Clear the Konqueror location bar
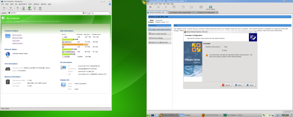 [84, 13]
